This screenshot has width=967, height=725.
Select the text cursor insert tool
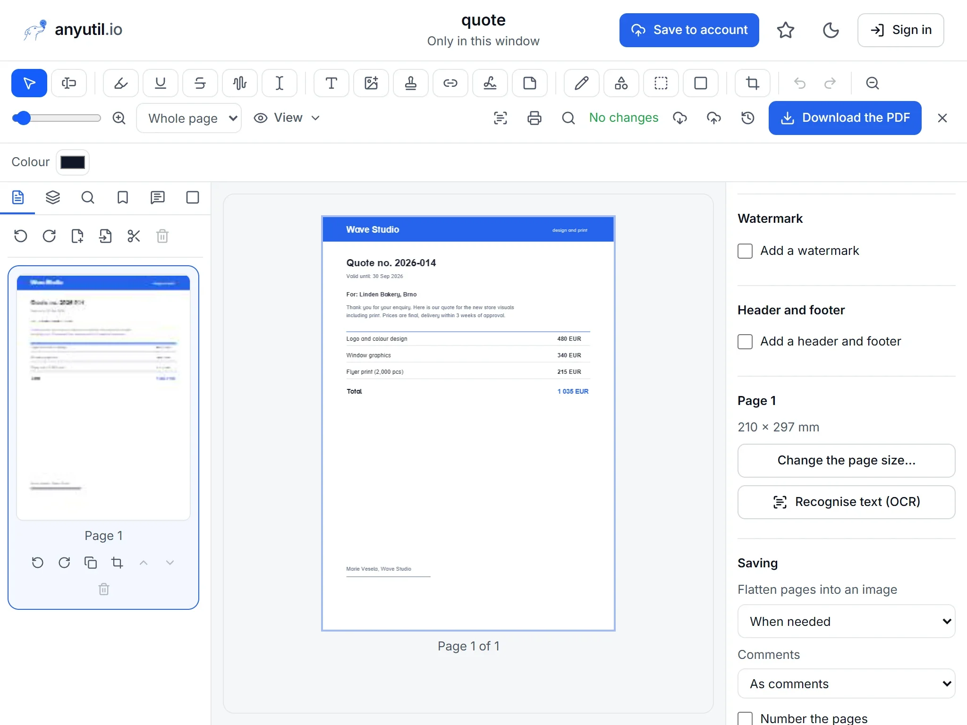[x=280, y=84]
